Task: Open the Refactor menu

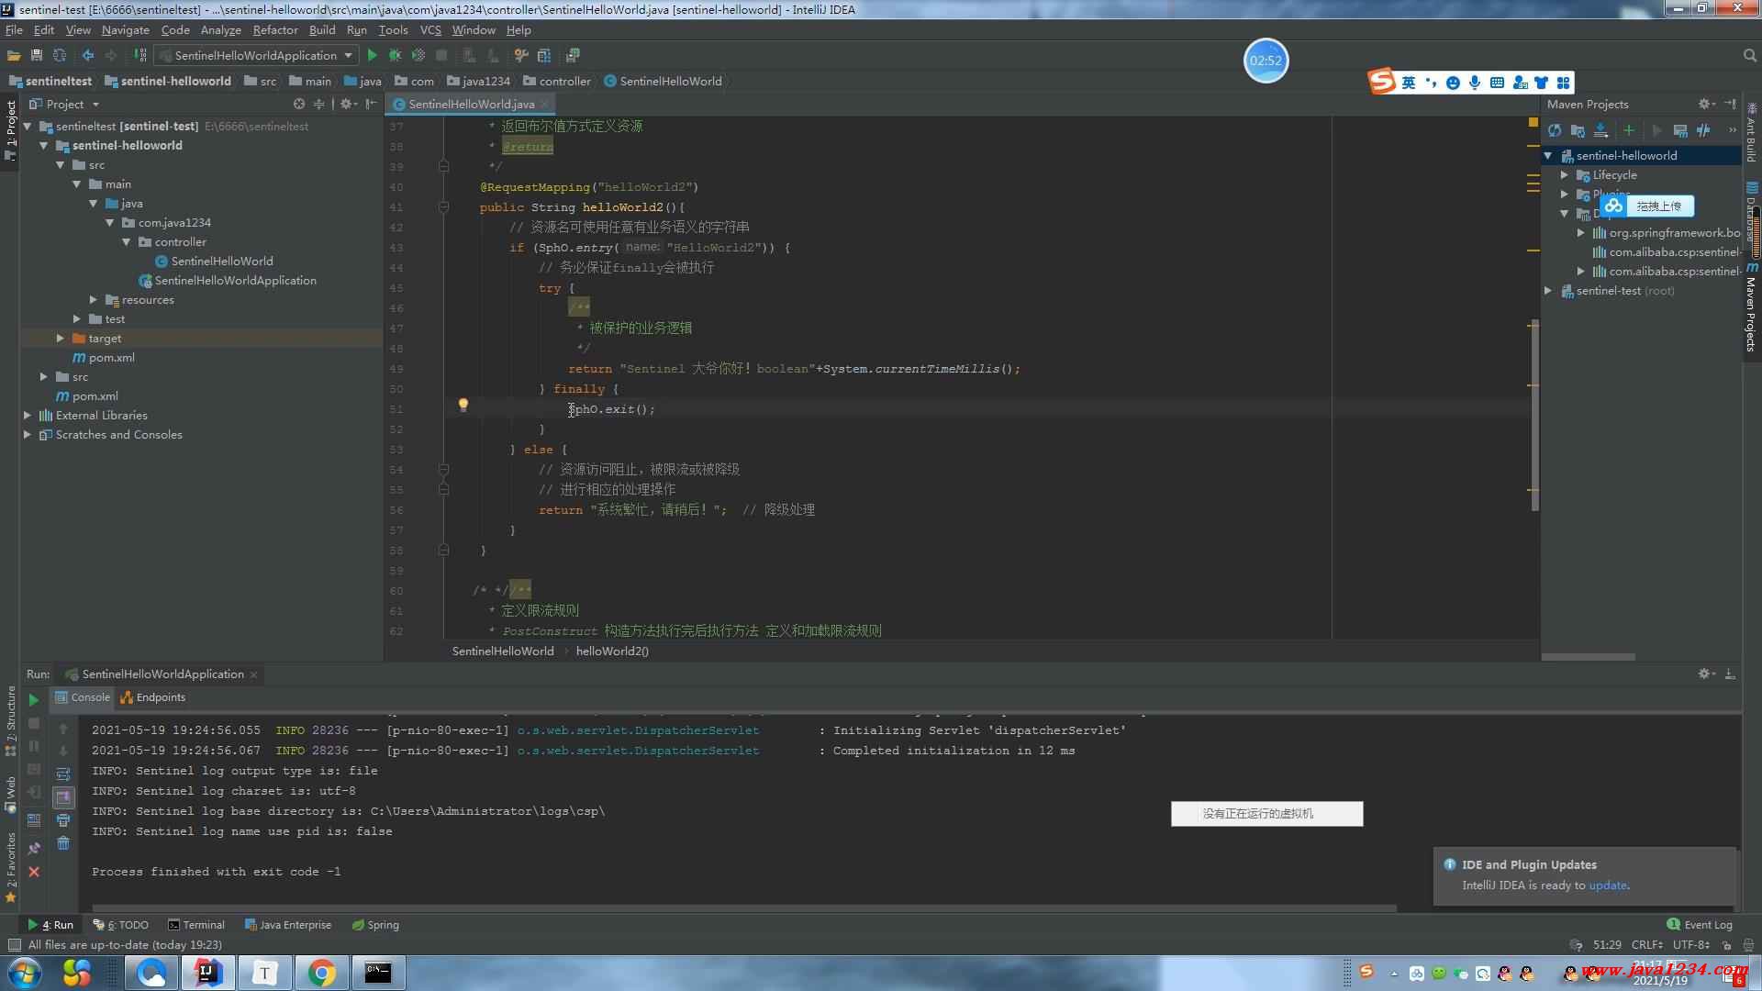Action: tap(275, 30)
